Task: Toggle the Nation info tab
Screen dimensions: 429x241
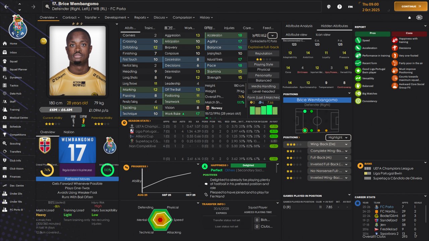Action: pyautogui.click(x=69, y=132)
